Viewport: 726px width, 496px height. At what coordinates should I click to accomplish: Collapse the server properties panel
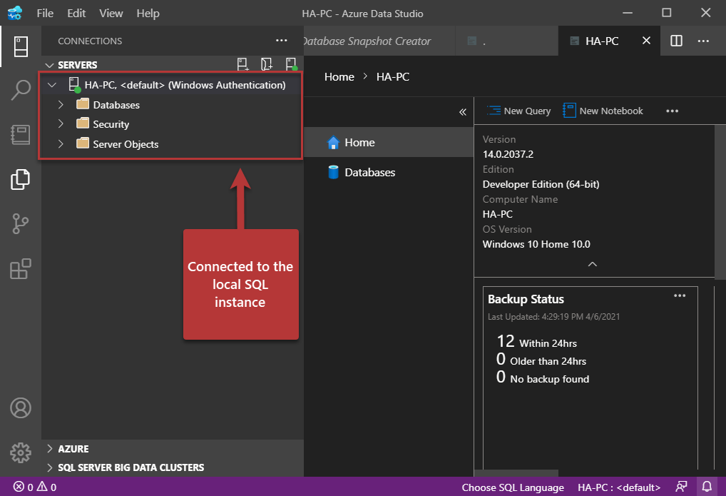click(592, 264)
